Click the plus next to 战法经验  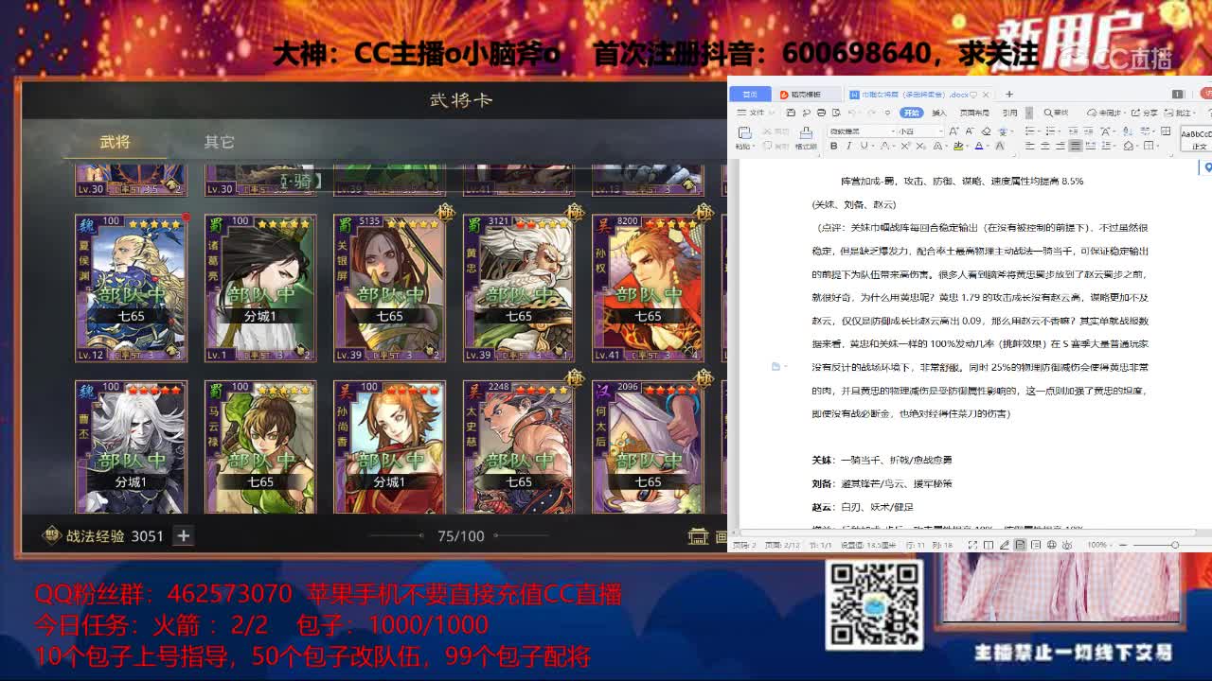pyautogui.click(x=184, y=535)
